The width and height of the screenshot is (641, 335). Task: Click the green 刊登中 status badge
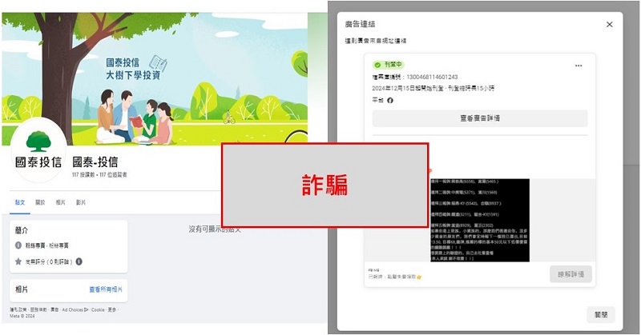(x=388, y=65)
